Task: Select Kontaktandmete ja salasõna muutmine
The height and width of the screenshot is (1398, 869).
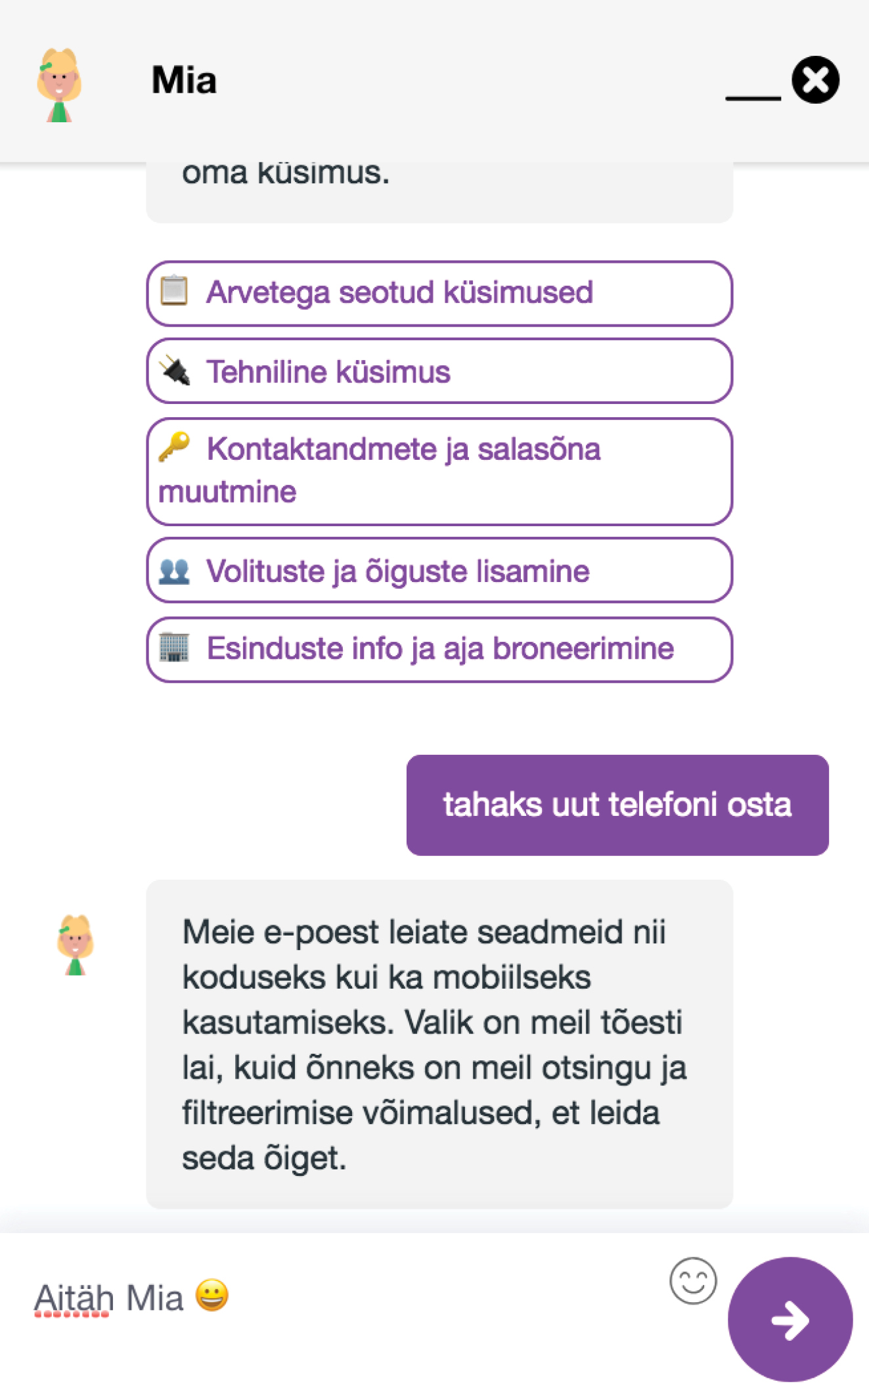Action: point(439,471)
